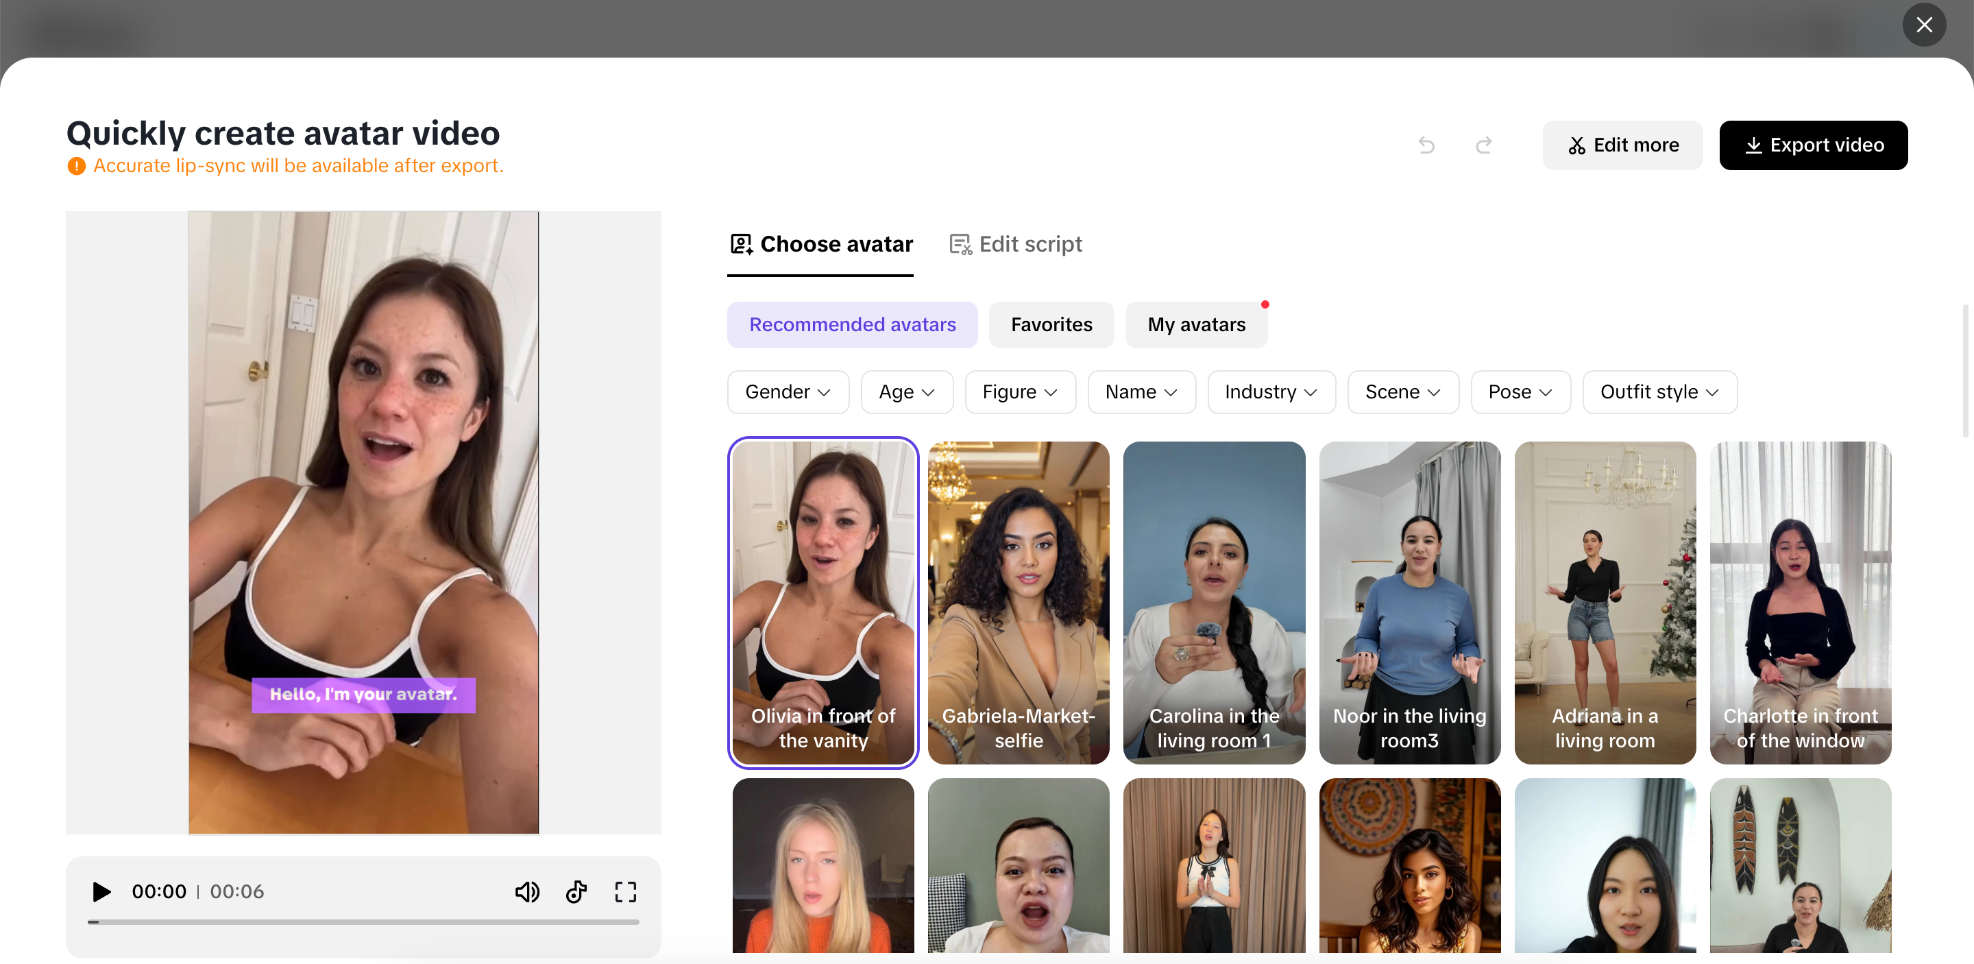Image resolution: width=1974 pixels, height=964 pixels.
Task: Click the TikTok aspect ratio icon
Action: click(576, 891)
